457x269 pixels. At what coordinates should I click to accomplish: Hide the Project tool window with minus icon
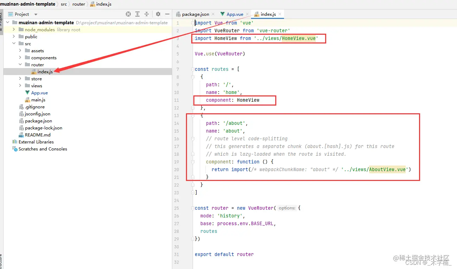[x=167, y=14]
